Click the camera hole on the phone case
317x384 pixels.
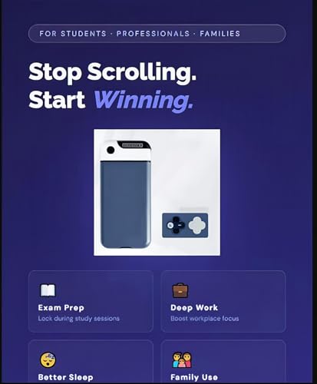pyautogui.click(x=111, y=151)
